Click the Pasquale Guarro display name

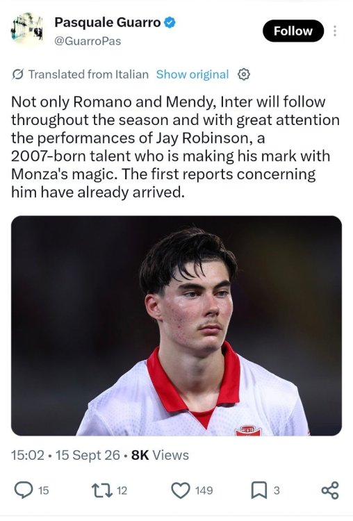coord(108,23)
